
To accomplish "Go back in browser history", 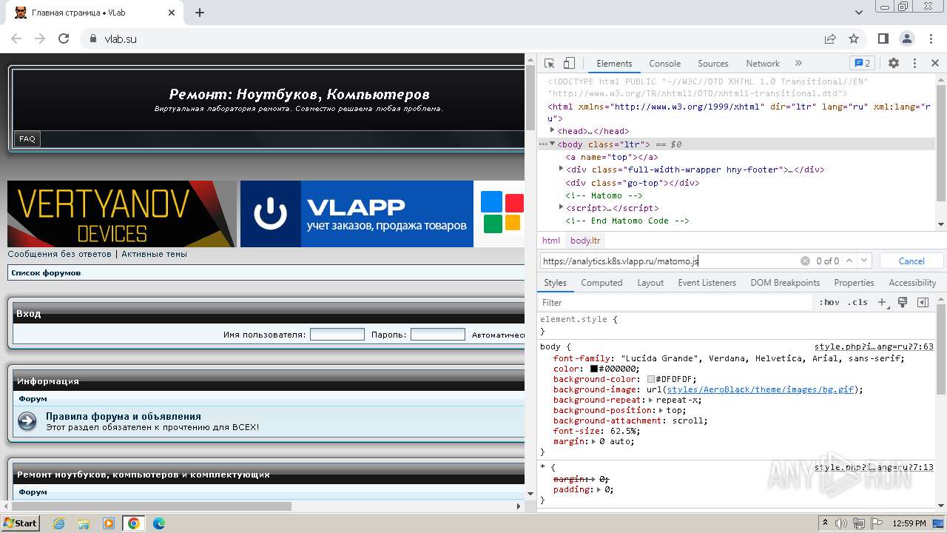I will tap(16, 38).
